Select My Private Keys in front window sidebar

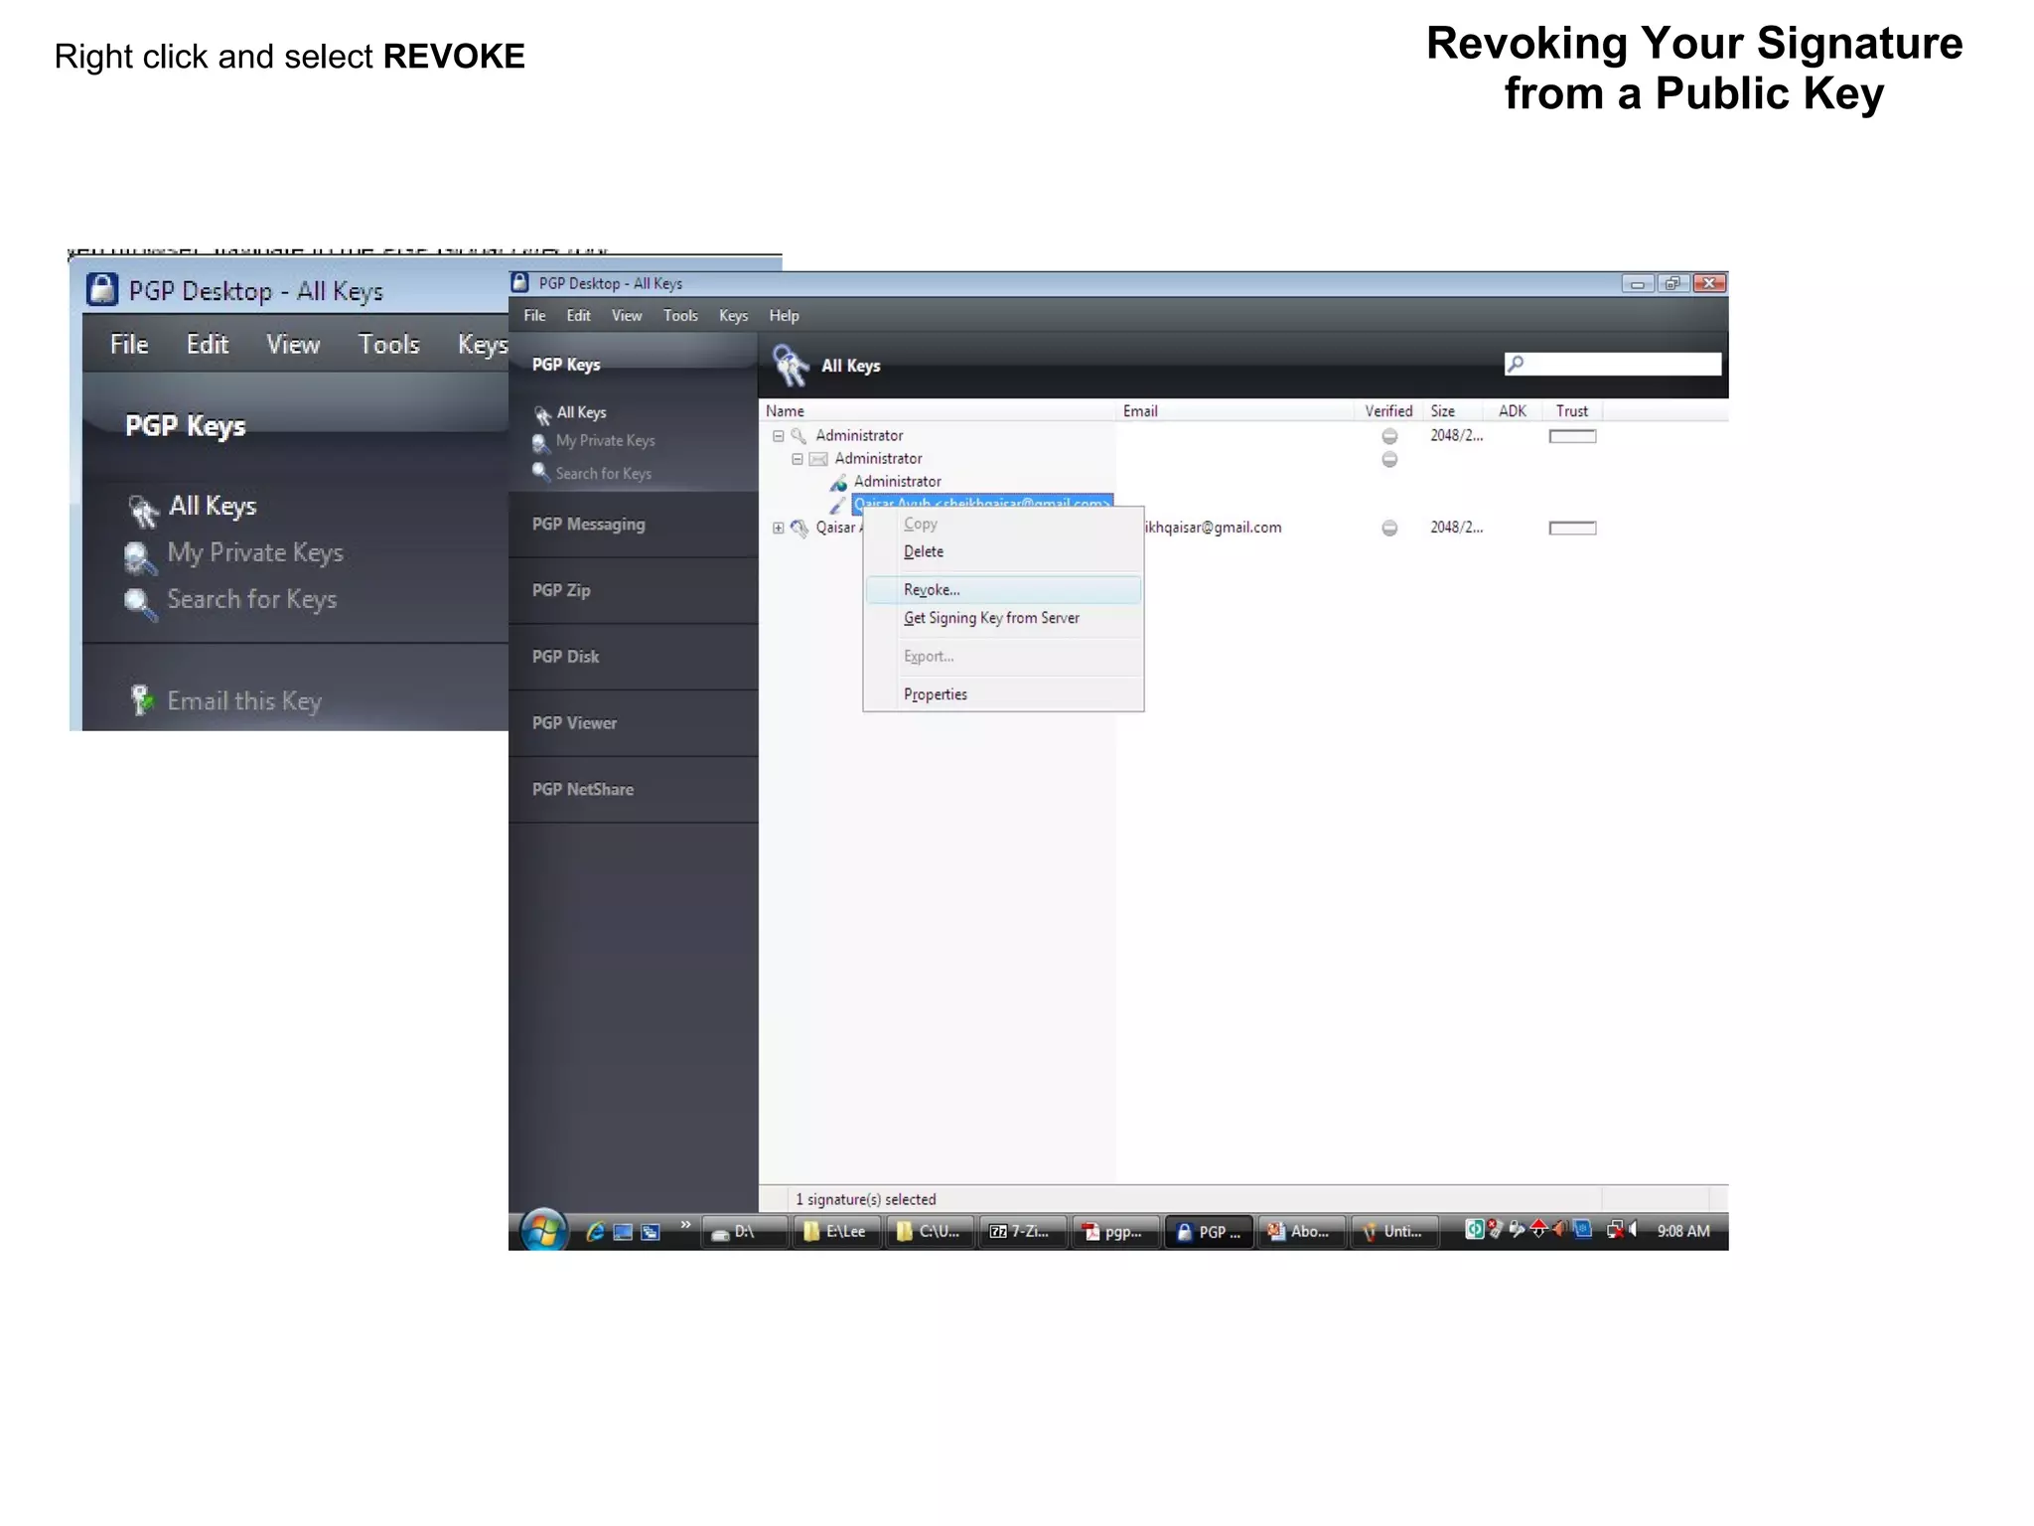pos(605,441)
